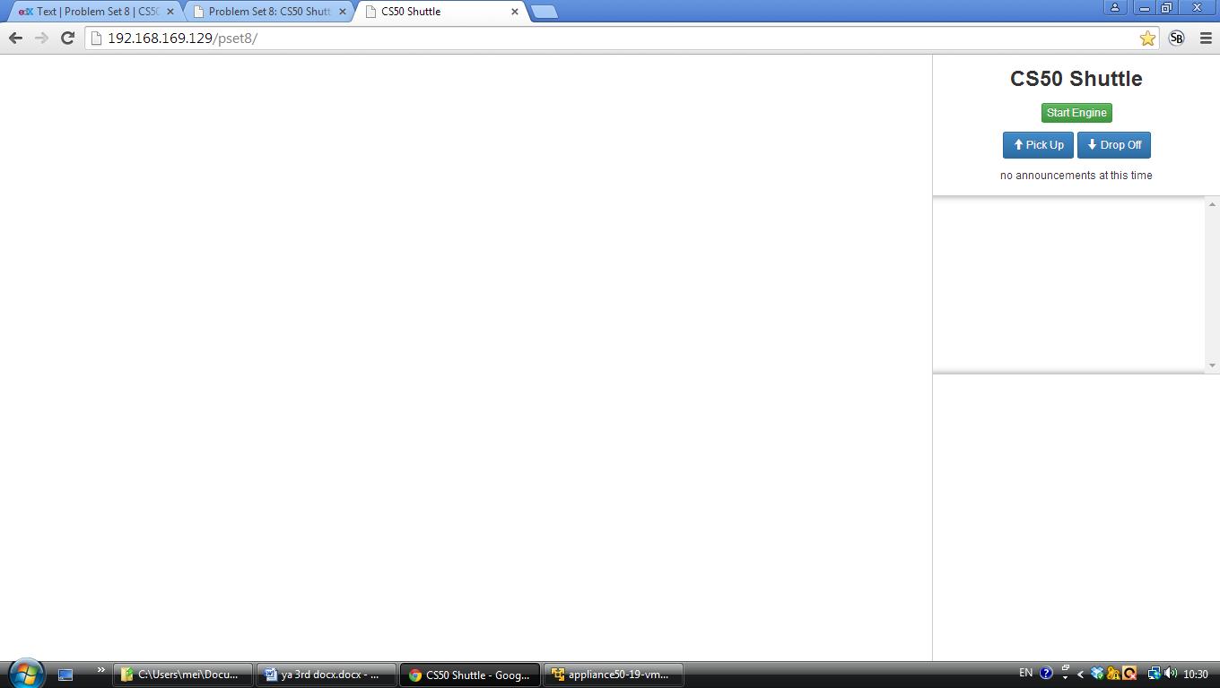Viewport: 1220px width, 688px height.
Task: Click the Dropbox tray icon
Action: [1097, 674]
